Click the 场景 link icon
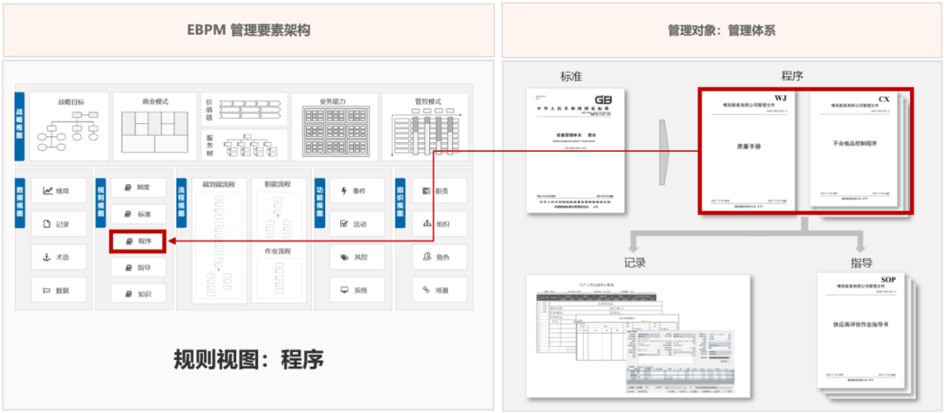This screenshot has width=944, height=413. coord(427,290)
